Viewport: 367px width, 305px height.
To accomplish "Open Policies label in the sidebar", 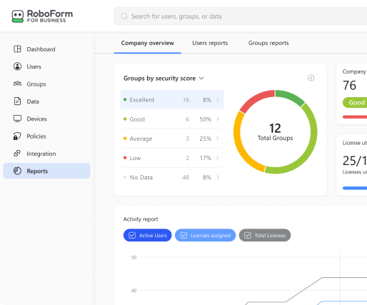I will click(x=36, y=136).
